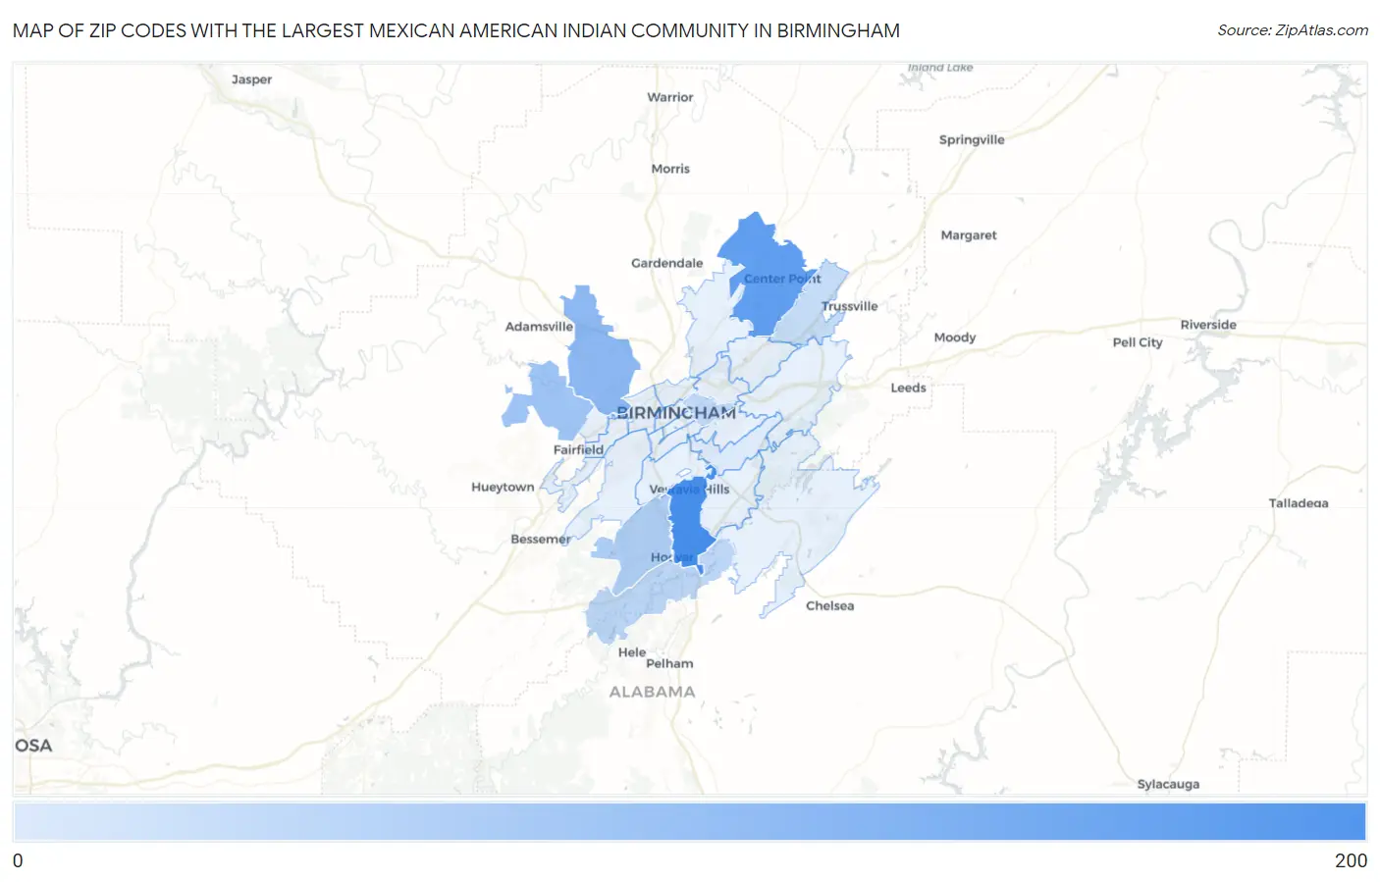Viewport: 1380px width, 882px height.
Task: Click the BIRMINGHAM city label
Action: point(676,413)
